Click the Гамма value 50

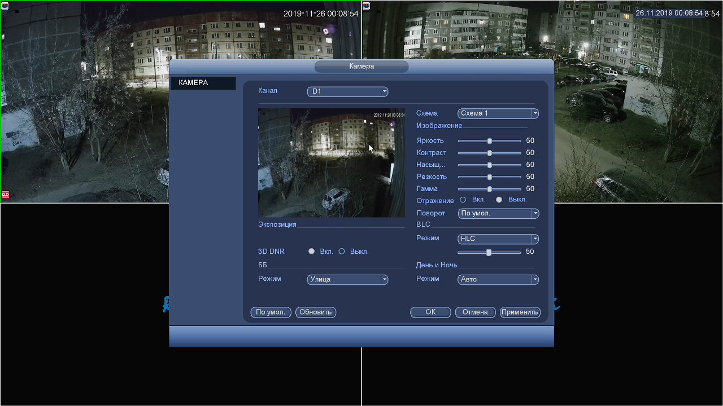pos(530,189)
